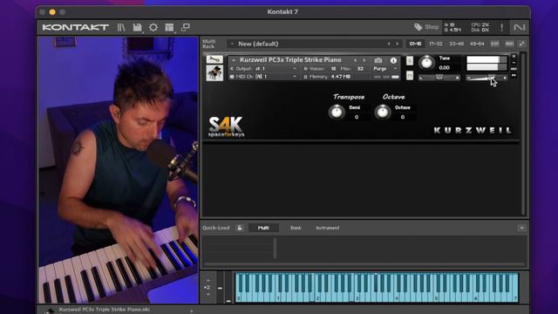Shift keyboard octave down arrow

[x=208, y=295]
